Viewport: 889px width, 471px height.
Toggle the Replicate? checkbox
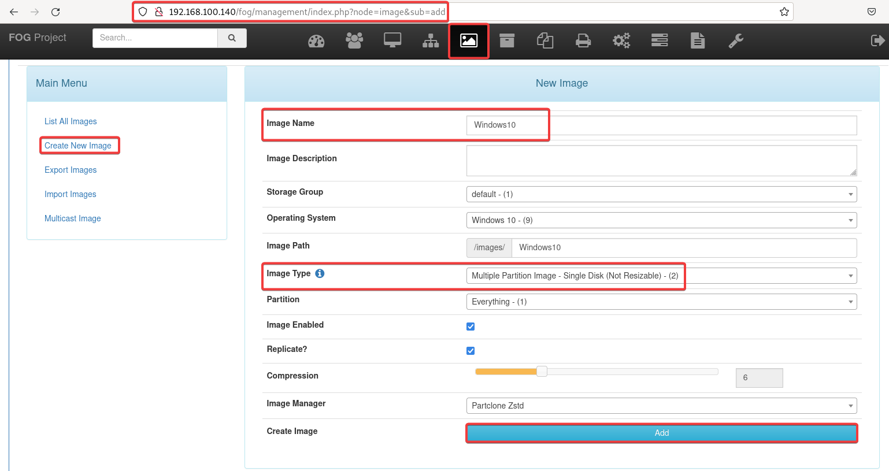tap(471, 351)
